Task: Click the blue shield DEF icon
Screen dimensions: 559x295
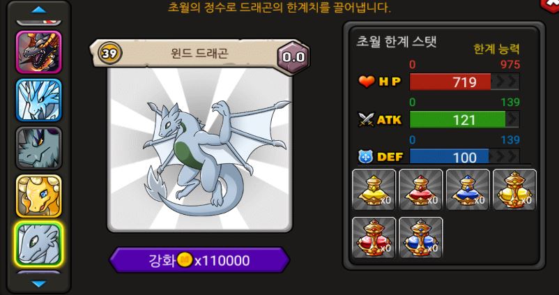Action: (366, 157)
